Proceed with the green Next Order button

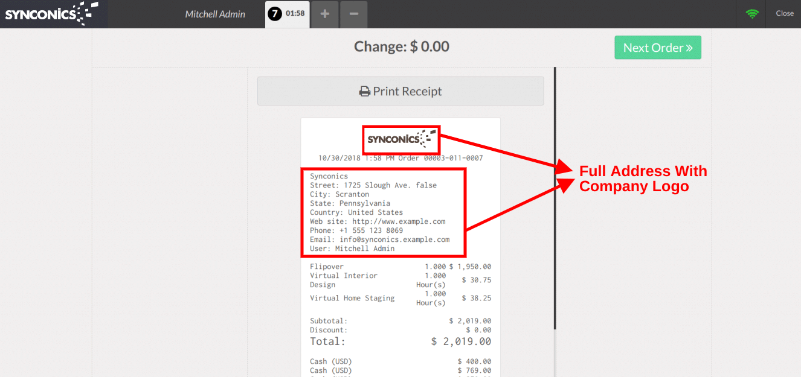tap(657, 48)
